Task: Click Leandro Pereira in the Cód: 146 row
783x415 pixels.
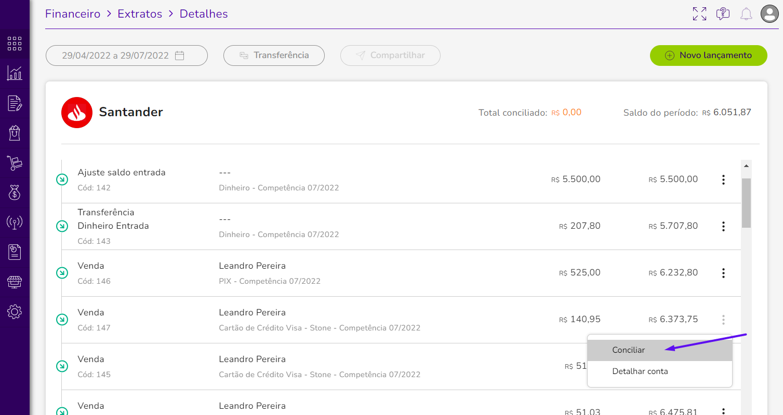Action: click(x=253, y=266)
